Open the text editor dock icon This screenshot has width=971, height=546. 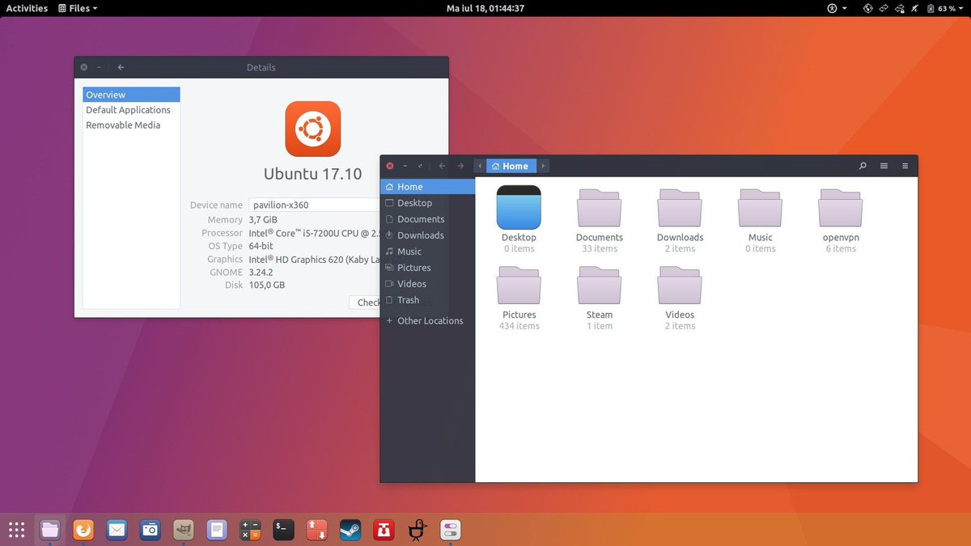[x=216, y=531]
